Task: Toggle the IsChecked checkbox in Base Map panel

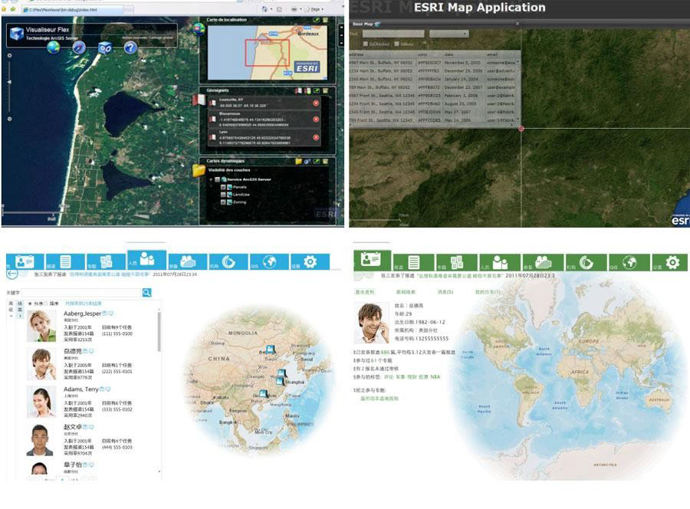Action: (365, 44)
